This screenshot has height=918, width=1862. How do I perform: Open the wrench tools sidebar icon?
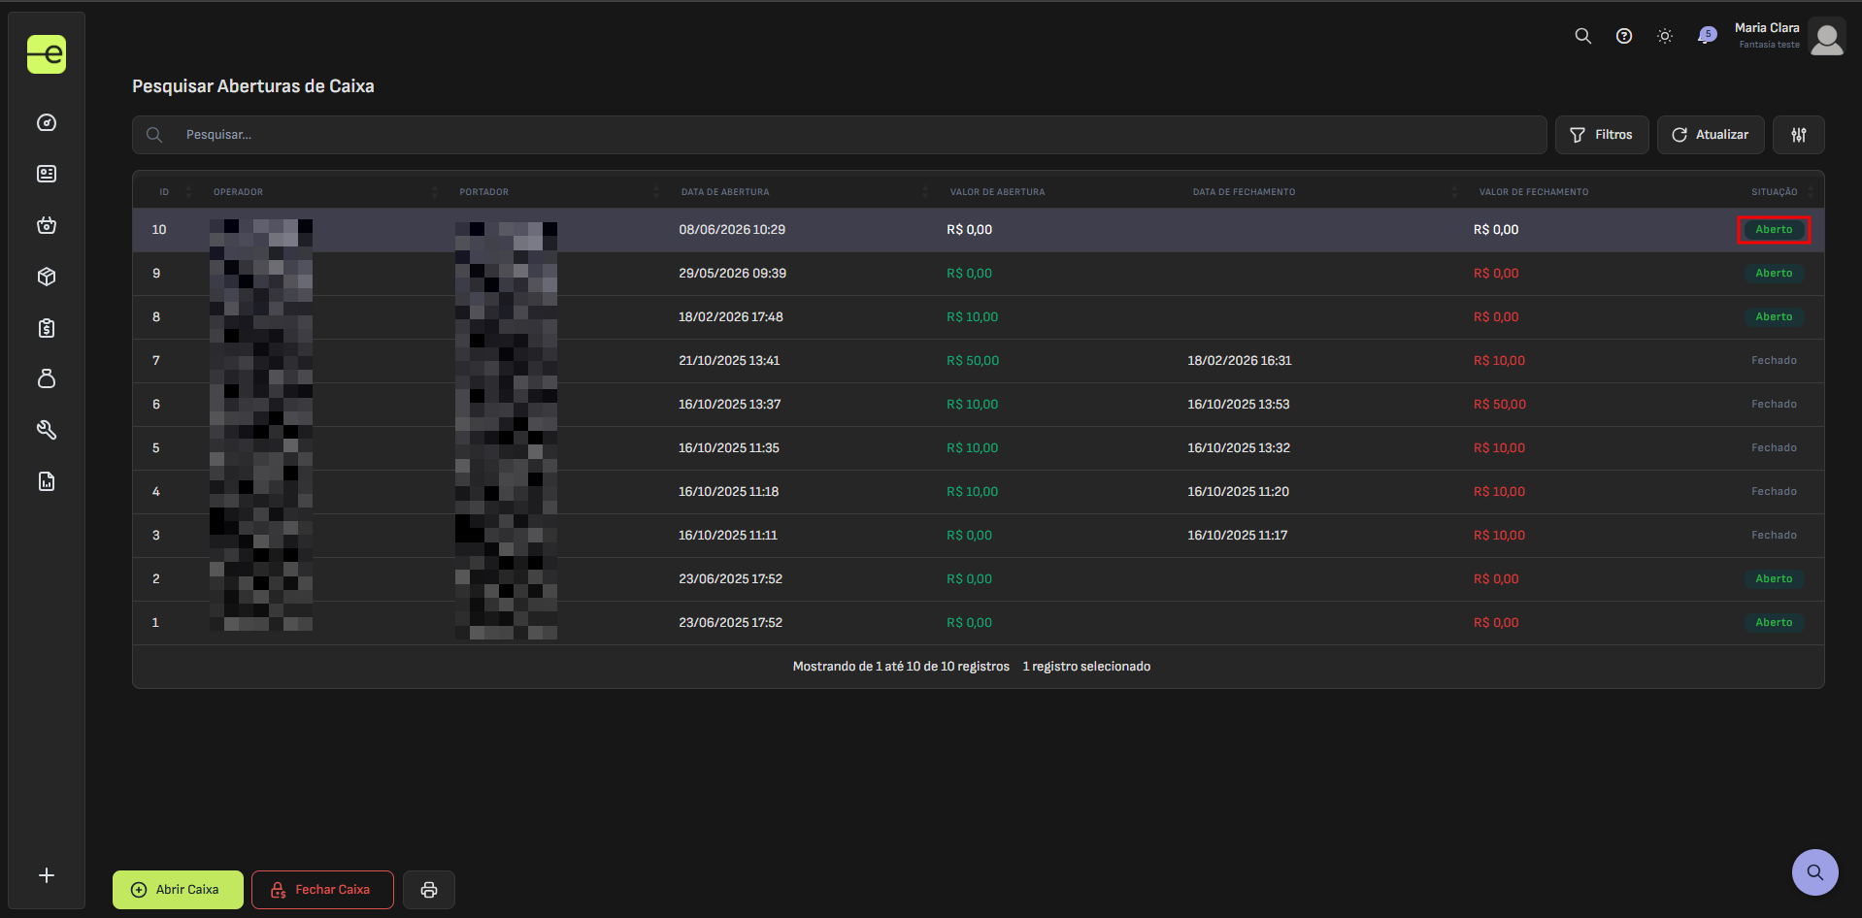(47, 430)
